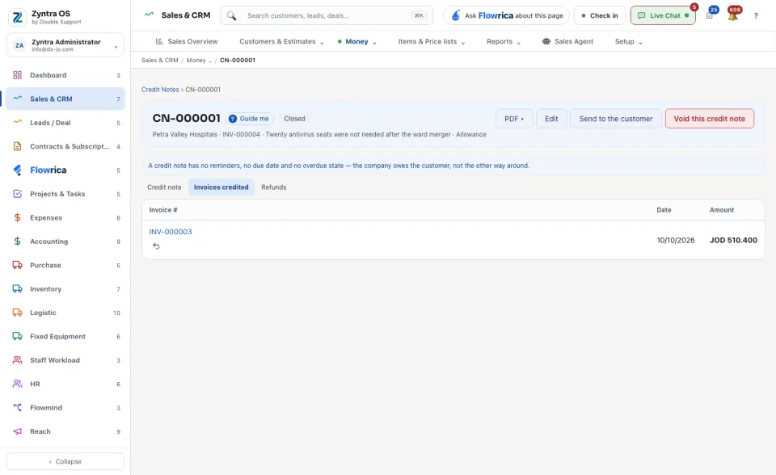This screenshot has height=475, width=776.
Task: Expand the Zyntra Administrator account dropdown
Action: 65,45
